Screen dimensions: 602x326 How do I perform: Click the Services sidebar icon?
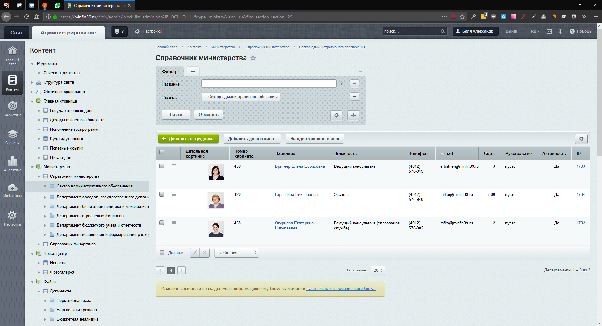click(13, 137)
